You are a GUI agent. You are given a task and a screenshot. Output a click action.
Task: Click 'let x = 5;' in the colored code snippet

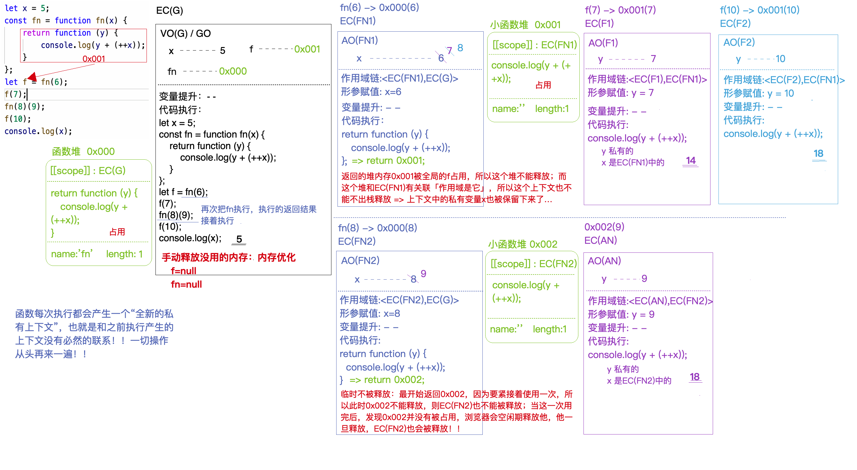coord(27,8)
